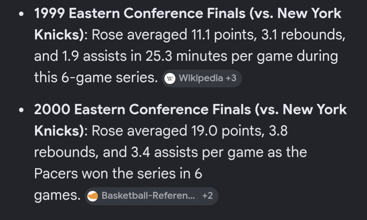Open the Basketball-Referen... source citation chip
Screen dimensions: 367x220
(x=151, y=196)
